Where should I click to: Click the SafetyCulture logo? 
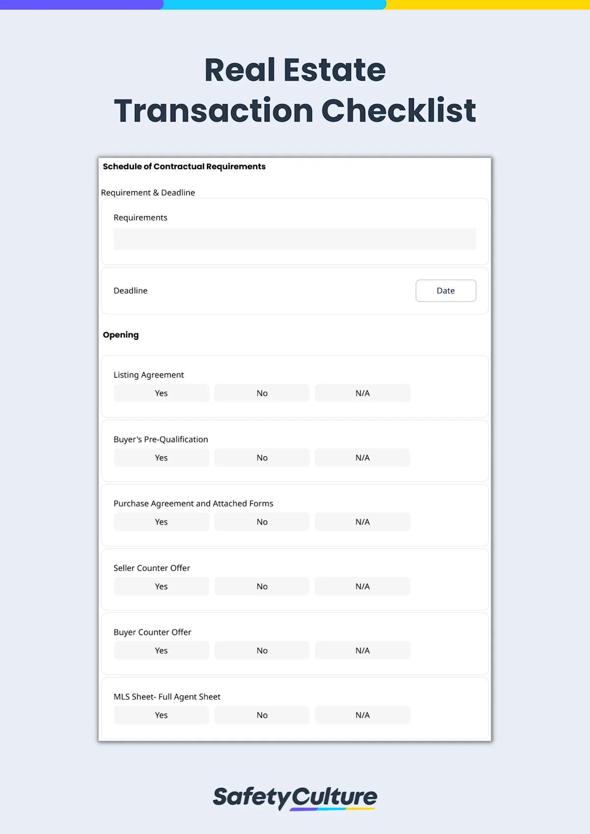[x=295, y=798]
